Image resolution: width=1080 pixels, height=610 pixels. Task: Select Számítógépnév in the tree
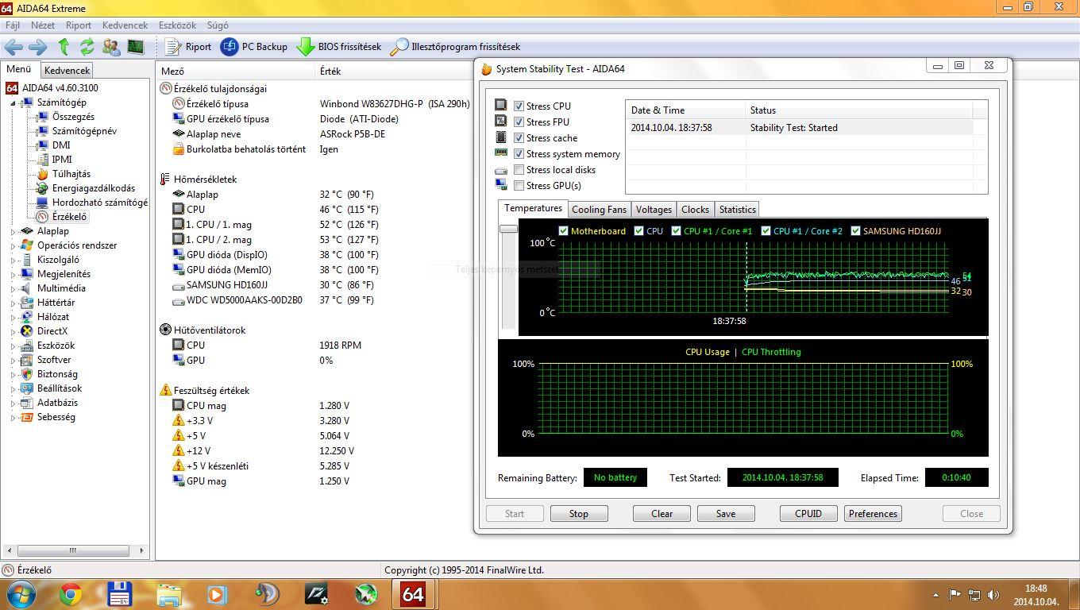(84, 131)
